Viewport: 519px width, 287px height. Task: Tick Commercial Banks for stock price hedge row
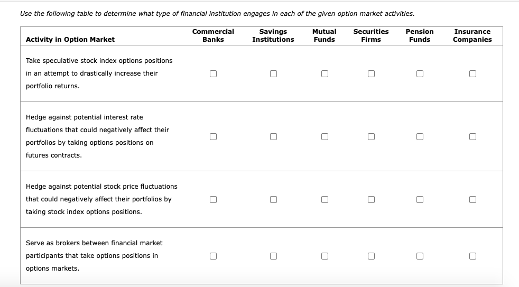[213, 199]
